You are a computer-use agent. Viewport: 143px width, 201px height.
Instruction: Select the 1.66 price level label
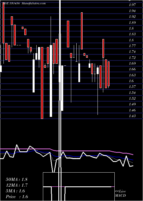(x=132, y=69)
